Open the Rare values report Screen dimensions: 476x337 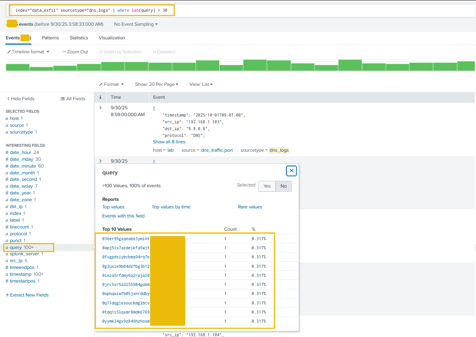coord(250,207)
